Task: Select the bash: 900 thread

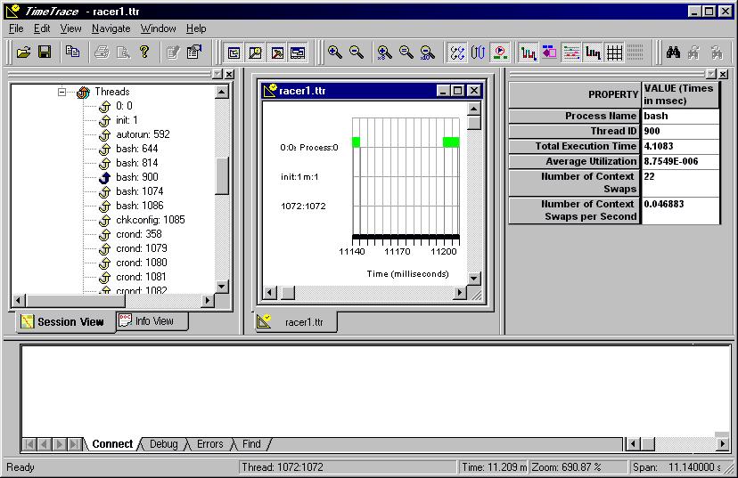Action: pos(136,177)
